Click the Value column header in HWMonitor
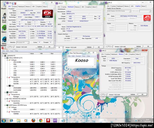This screenshot has width=154, height=128. tap(34, 54)
